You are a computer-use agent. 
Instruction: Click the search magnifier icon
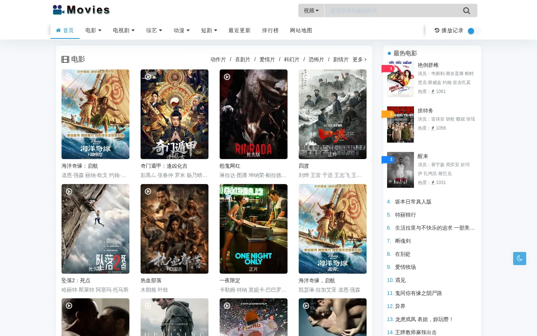point(467,10)
